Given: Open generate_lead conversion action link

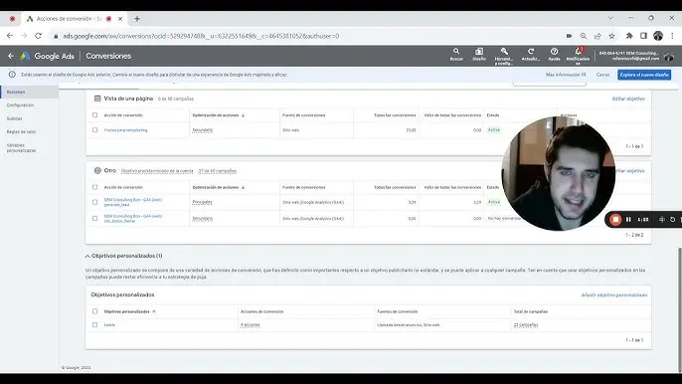Looking at the screenshot, I should click(x=133, y=202).
